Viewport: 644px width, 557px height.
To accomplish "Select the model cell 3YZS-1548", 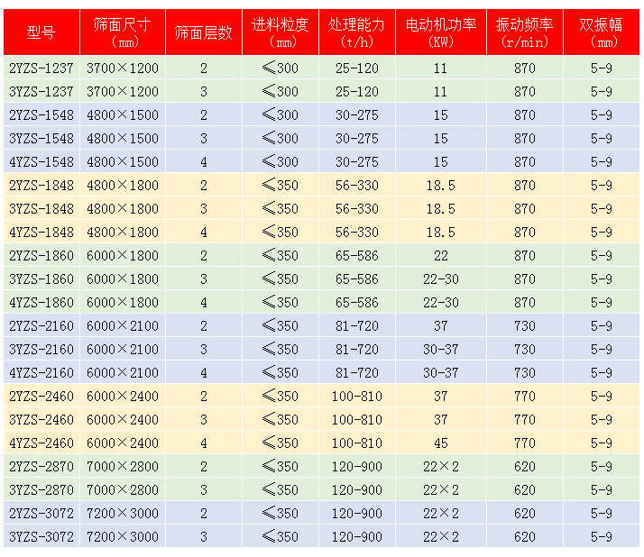I will [x=41, y=138].
